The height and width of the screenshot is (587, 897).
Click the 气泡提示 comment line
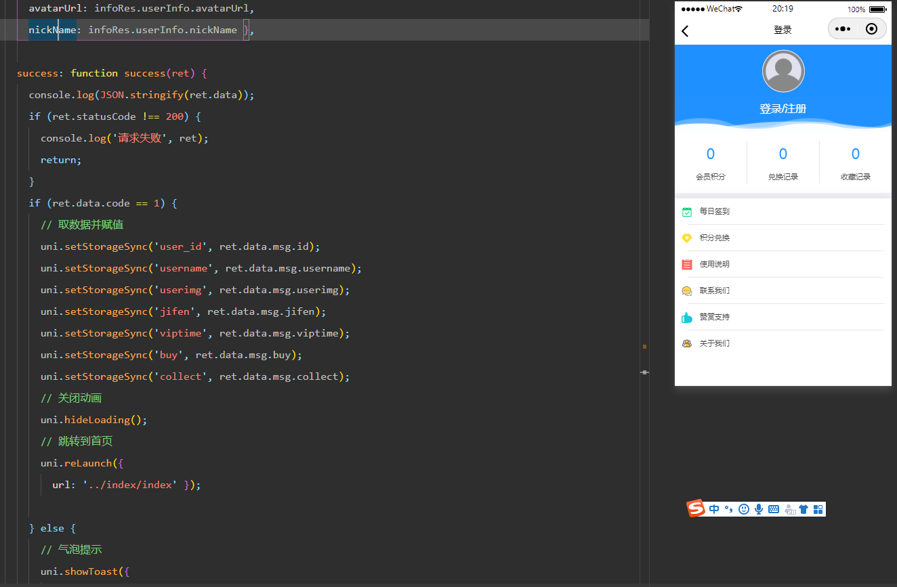click(71, 550)
